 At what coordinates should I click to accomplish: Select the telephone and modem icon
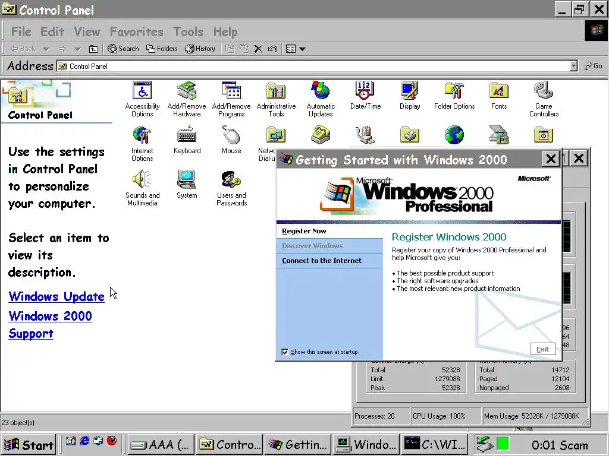click(x=321, y=135)
